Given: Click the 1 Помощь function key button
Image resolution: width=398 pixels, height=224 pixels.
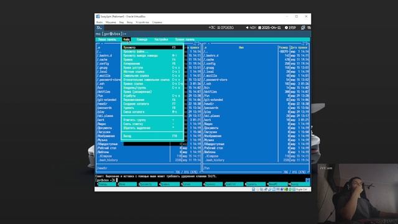Looking at the screenshot, I should (x=106, y=184).
